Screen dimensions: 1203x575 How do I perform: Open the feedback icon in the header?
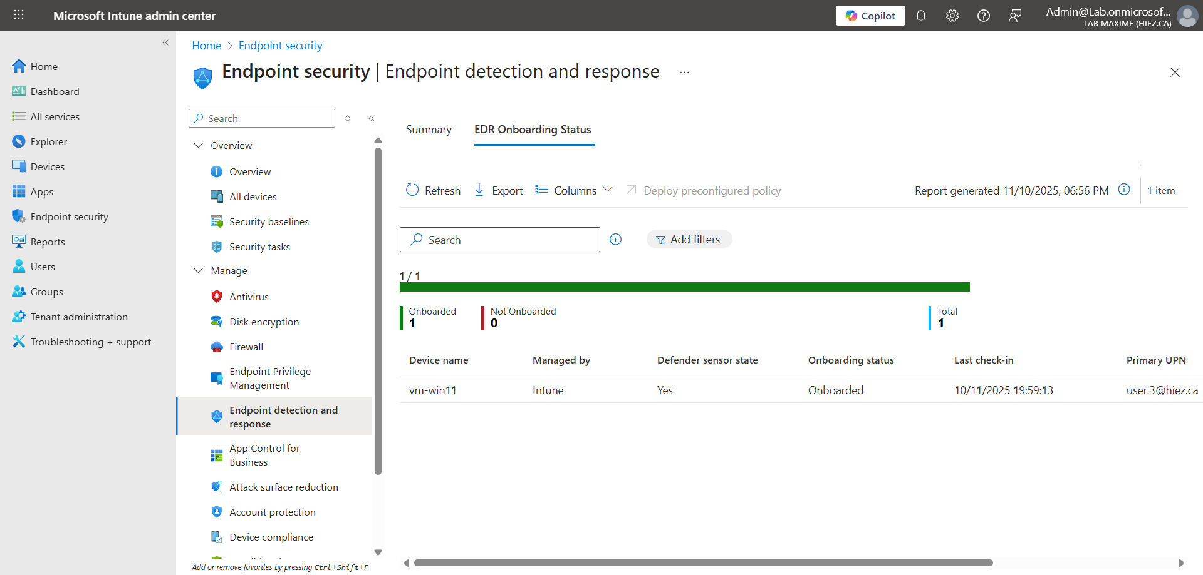click(x=1014, y=16)
